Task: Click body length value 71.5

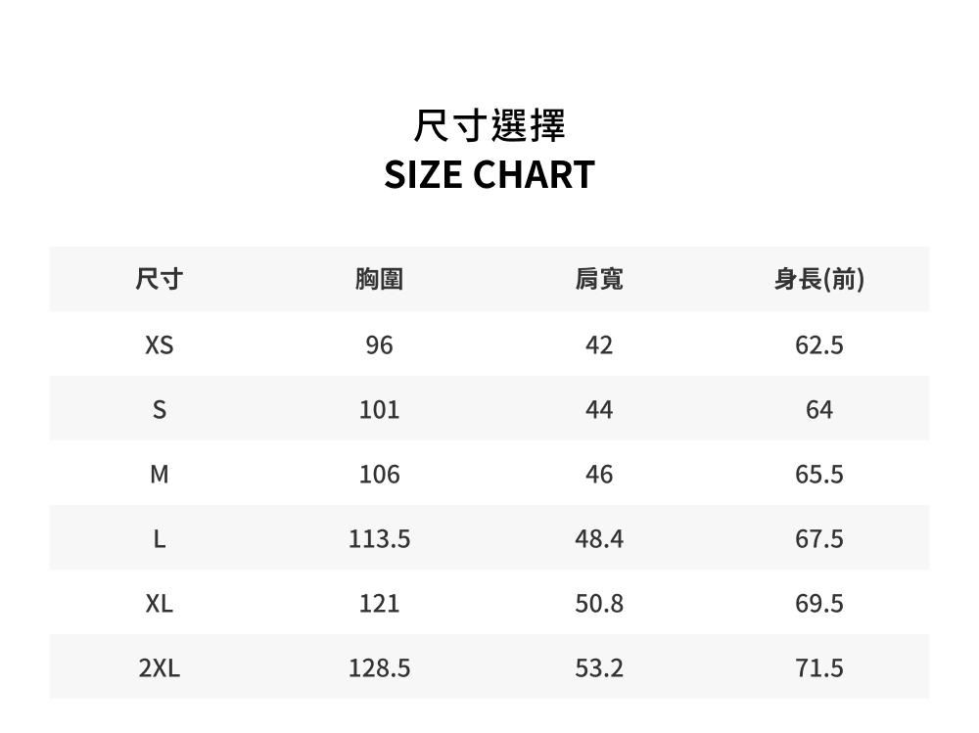Action: coord(818,668)
